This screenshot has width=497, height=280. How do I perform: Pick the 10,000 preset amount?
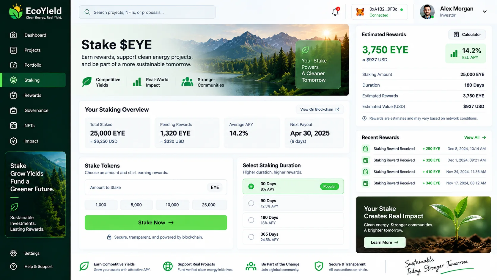tap(172, 205)
